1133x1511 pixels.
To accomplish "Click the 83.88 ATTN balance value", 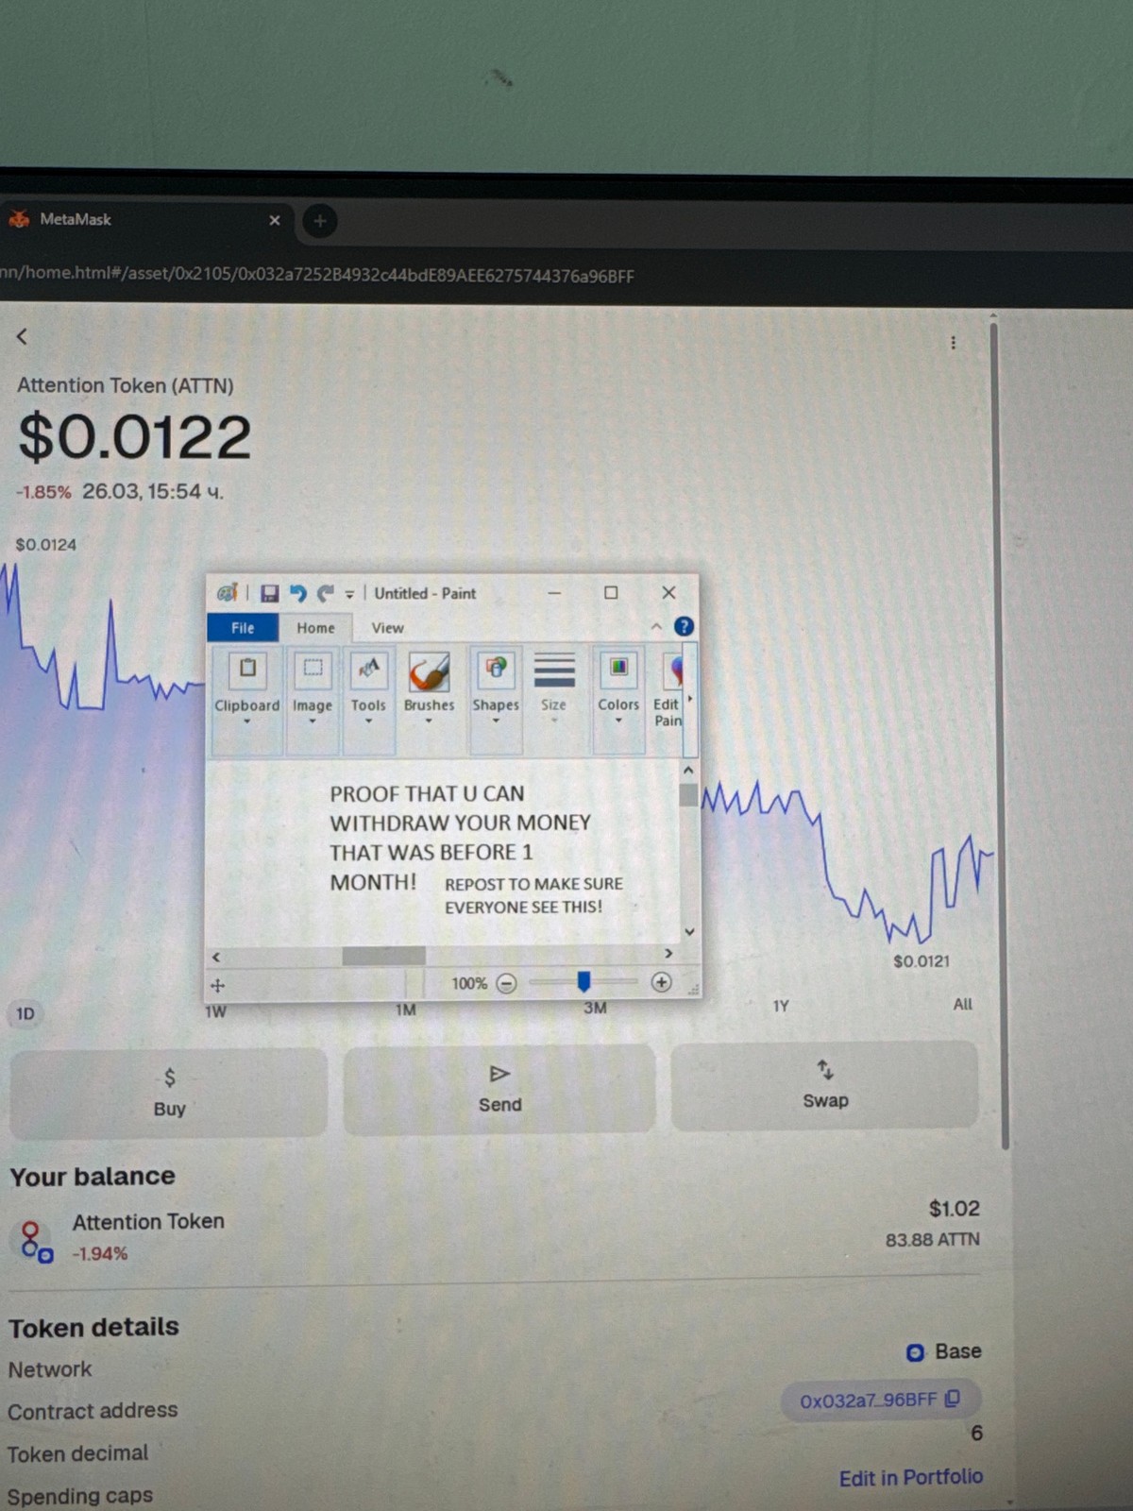I will pos(933,1239).
